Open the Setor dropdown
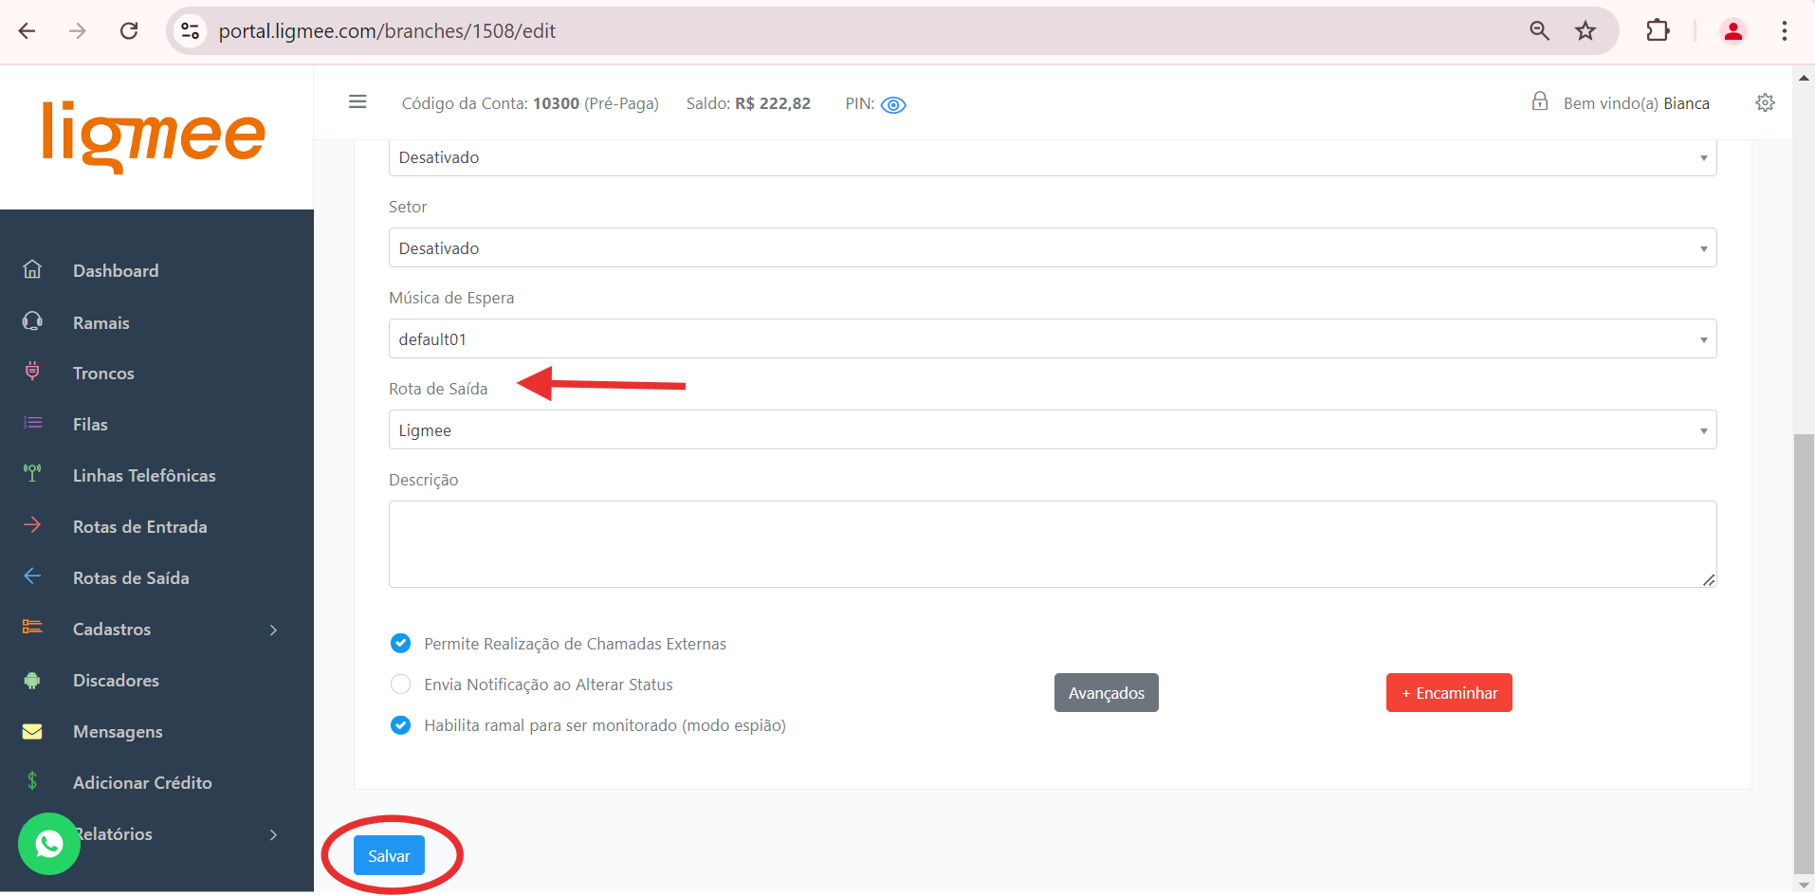Viewport: 1815px width, 895px height. click(1052, 248)
